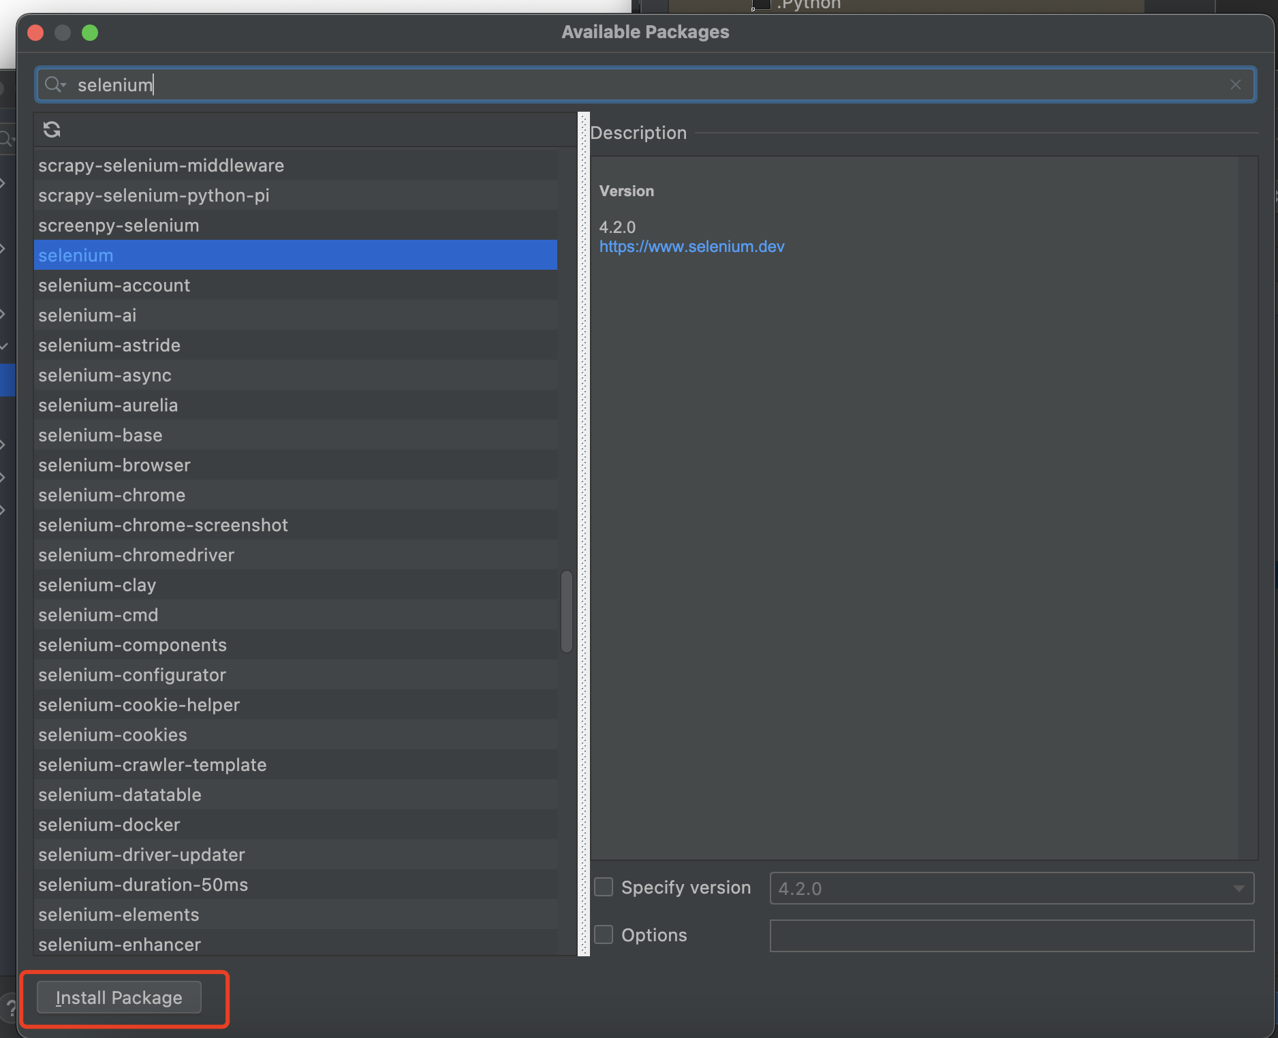Select selenium-configurator package

pyautogui.click(x=296, y=674)
